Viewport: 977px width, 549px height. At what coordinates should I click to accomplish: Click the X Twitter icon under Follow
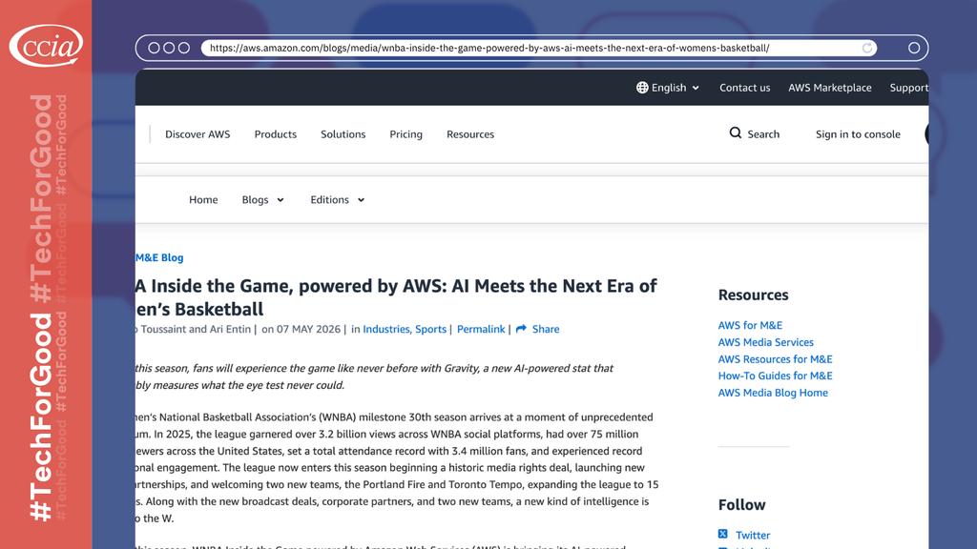723,534
